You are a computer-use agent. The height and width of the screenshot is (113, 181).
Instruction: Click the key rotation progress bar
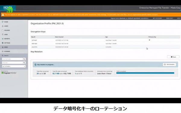coord(145,73)
